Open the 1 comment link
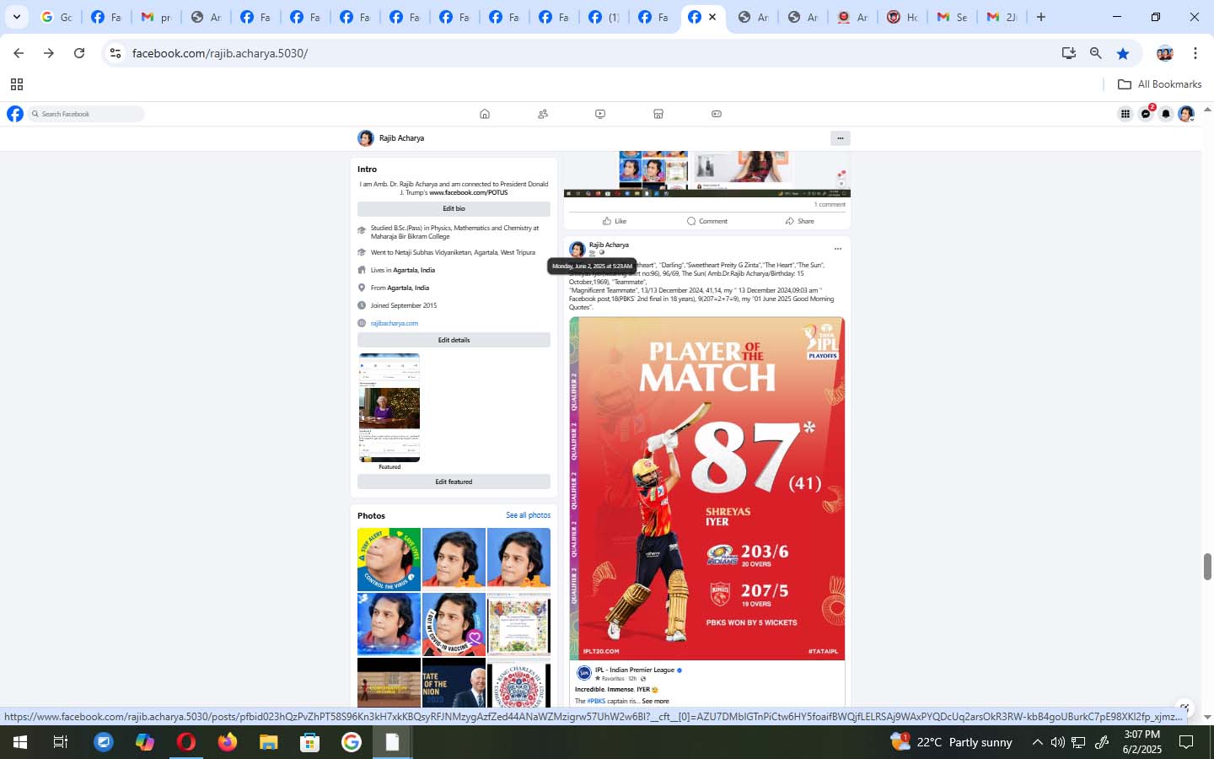 [x=830, y=204]
